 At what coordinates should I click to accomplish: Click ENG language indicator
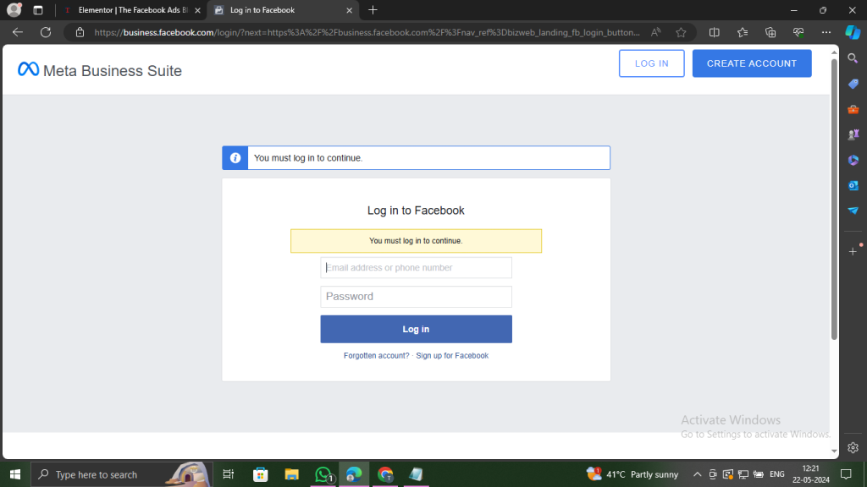point(777,474)
